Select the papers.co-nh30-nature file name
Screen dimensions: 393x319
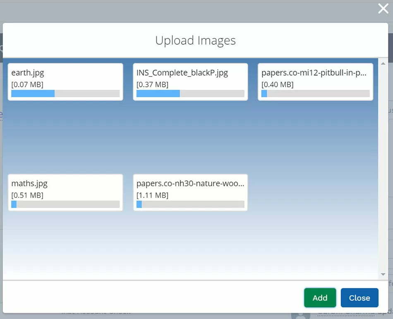pos(190,183)
